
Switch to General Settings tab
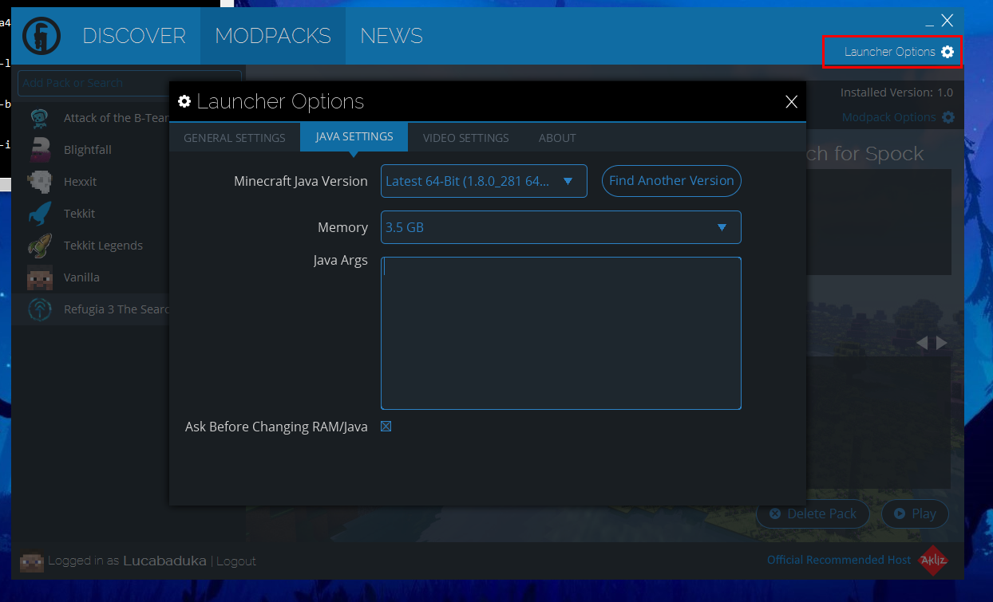235,138
